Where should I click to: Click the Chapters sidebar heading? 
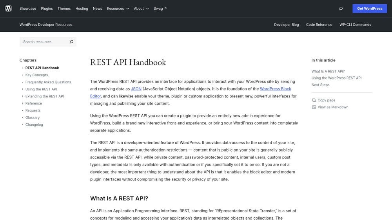[28, 60]
